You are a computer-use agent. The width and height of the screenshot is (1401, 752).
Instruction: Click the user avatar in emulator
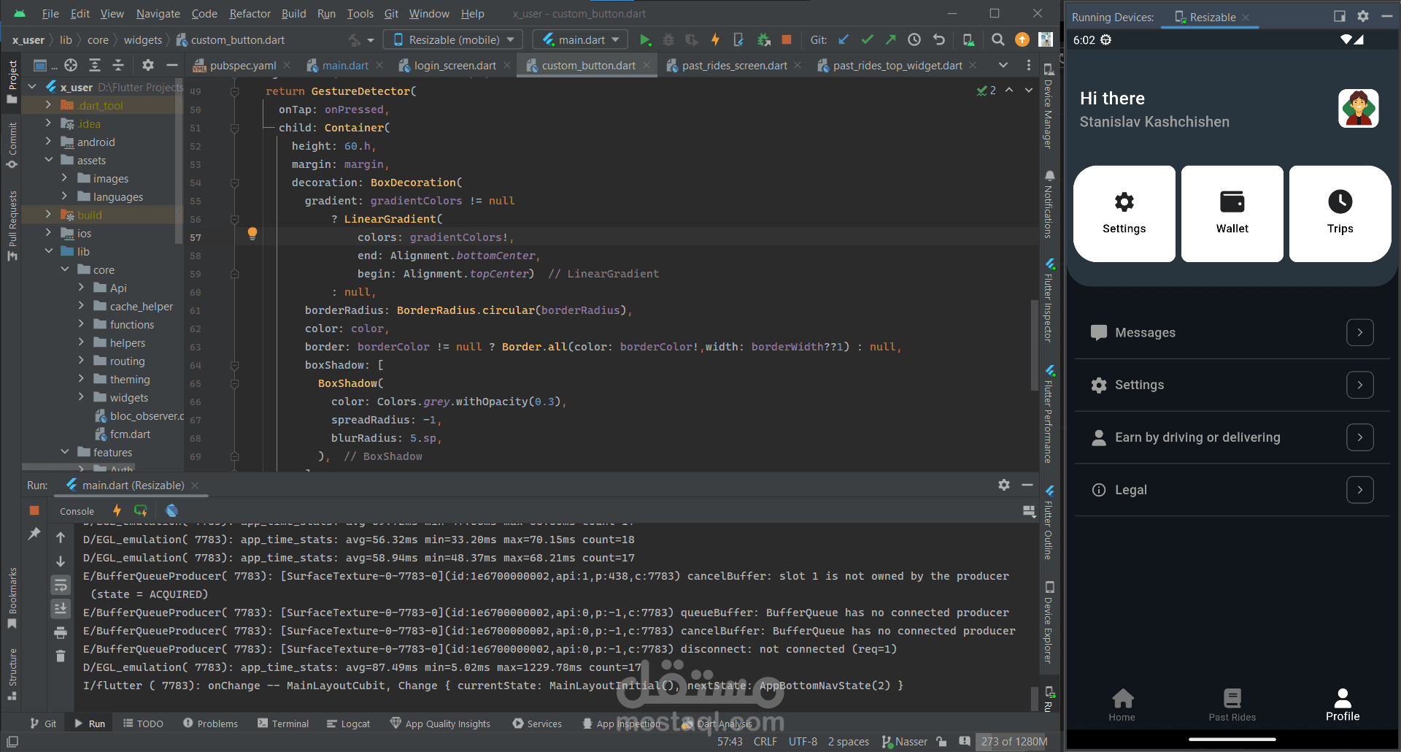coord(1358,109)
